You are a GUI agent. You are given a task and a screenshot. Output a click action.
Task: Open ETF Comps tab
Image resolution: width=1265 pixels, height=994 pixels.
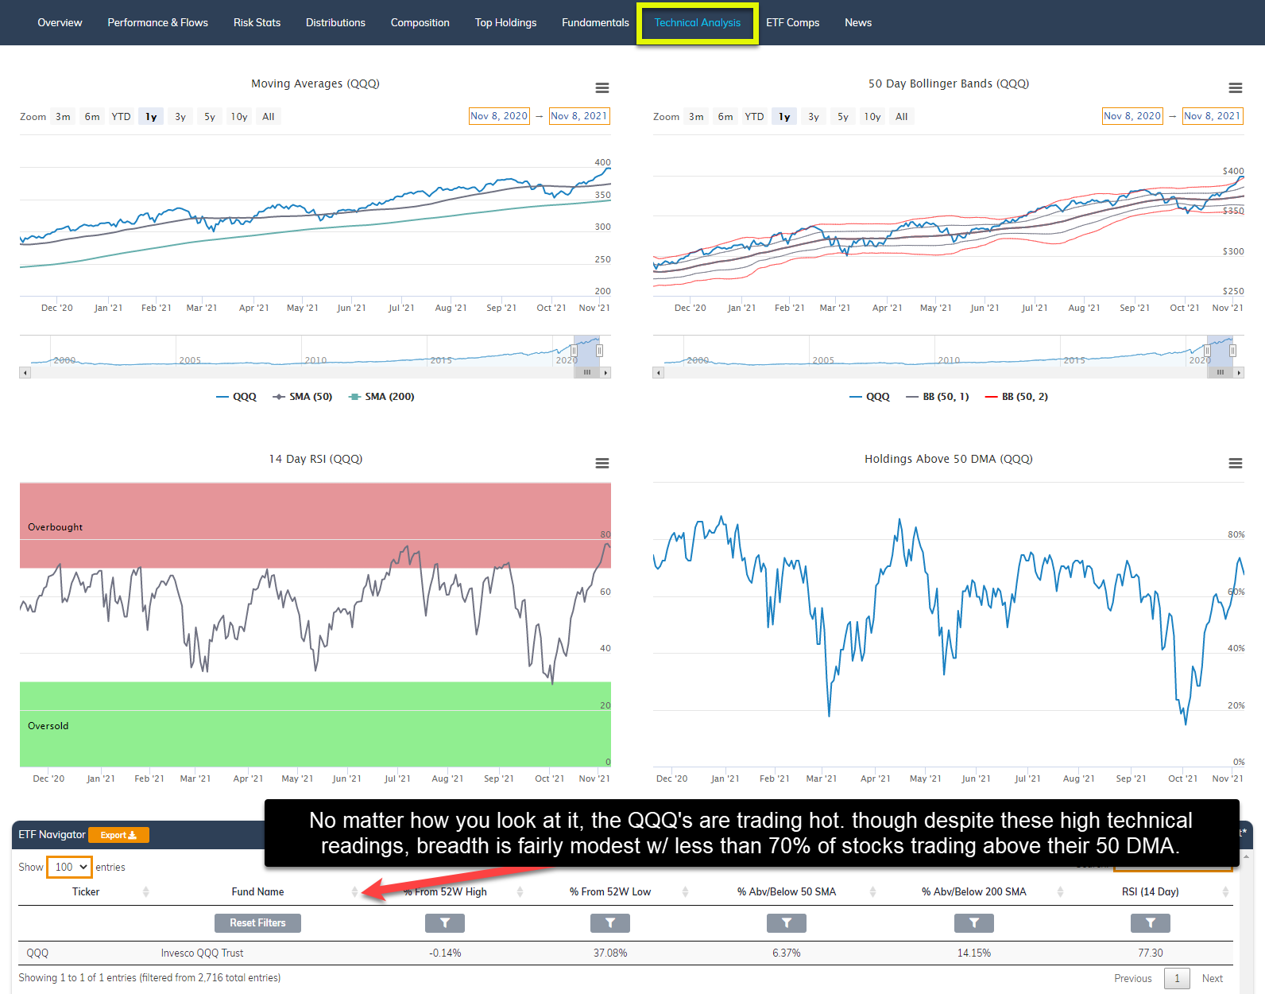pyautogui.click(x=793, y=22)
